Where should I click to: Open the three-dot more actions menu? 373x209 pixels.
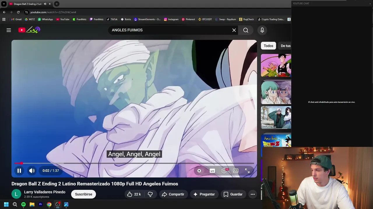(253, 194)
